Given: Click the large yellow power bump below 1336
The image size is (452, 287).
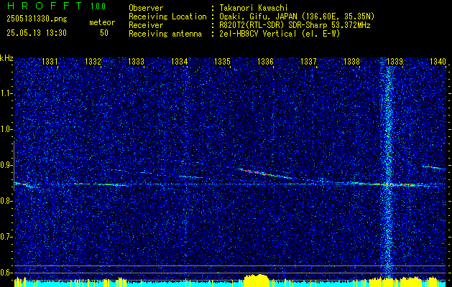Looking at the screenshot, I should (x=257, y=281).
